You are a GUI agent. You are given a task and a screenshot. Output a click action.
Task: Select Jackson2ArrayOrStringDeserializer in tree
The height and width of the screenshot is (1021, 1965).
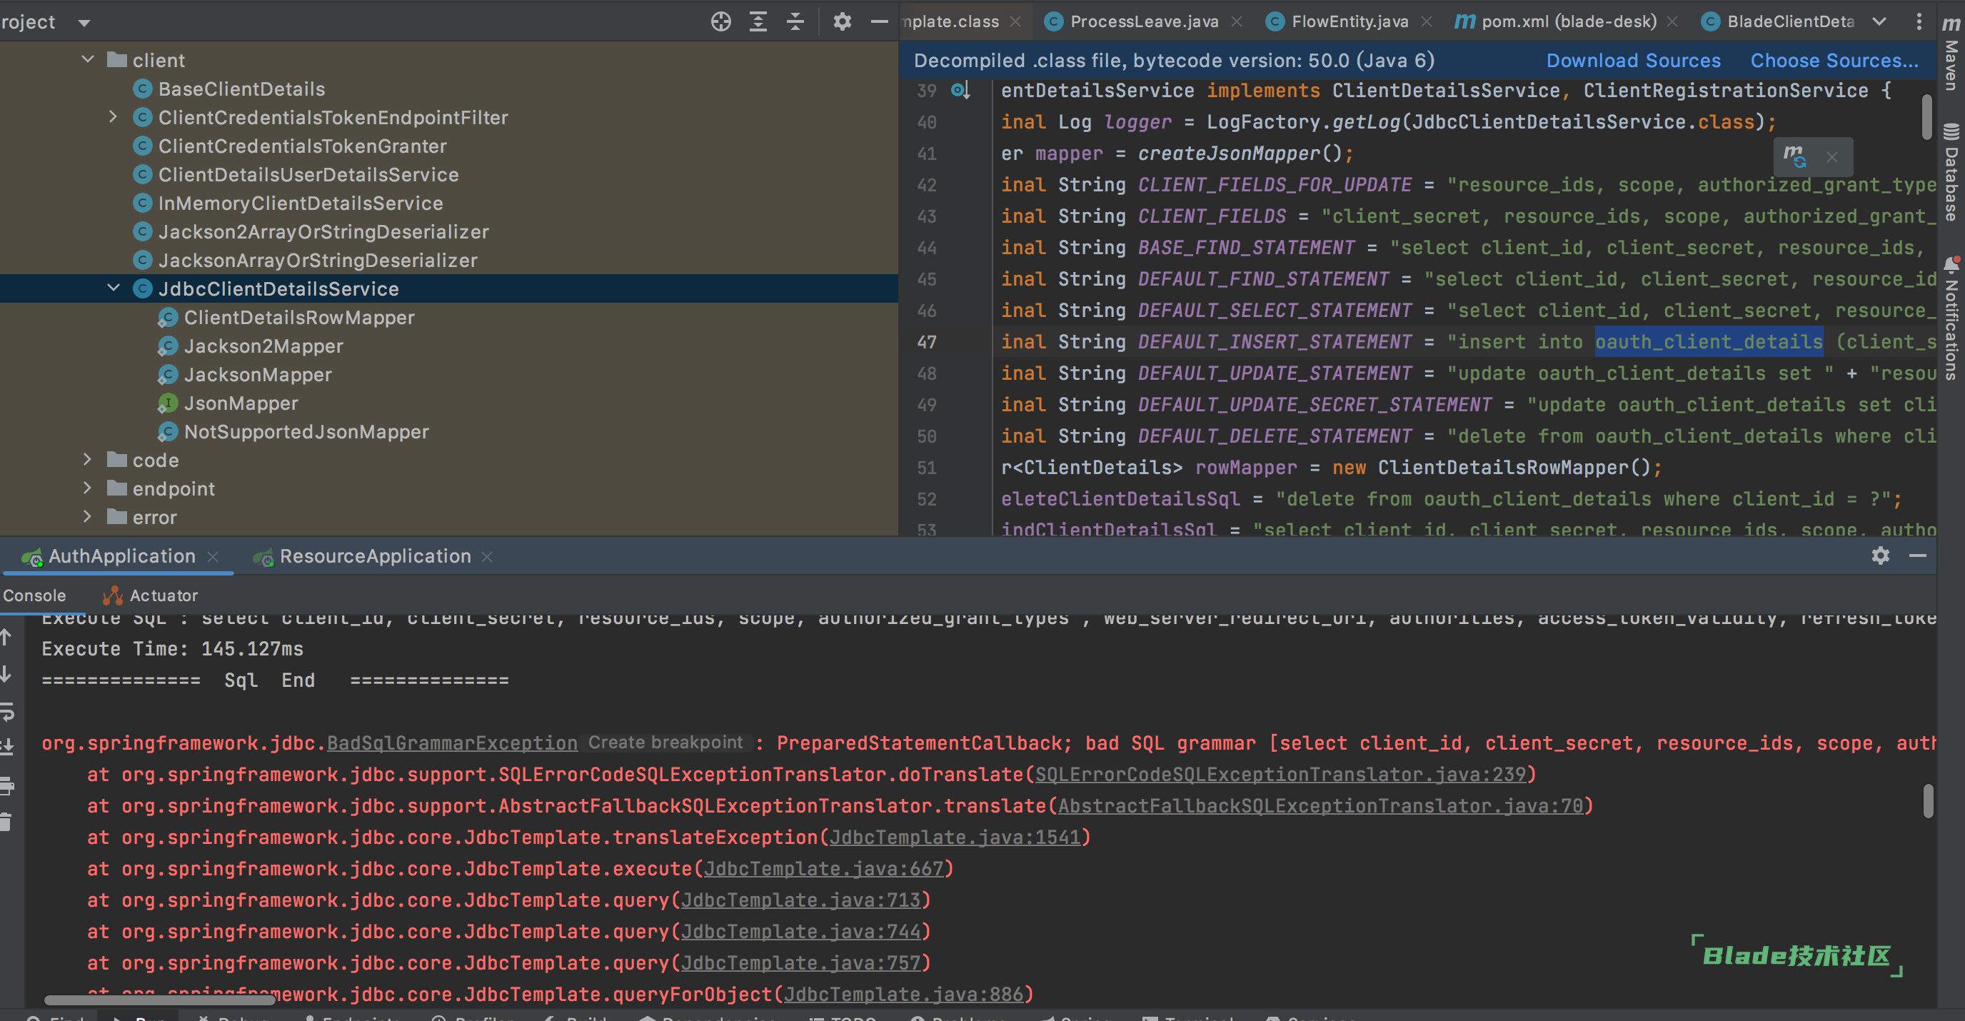[323, 232]
